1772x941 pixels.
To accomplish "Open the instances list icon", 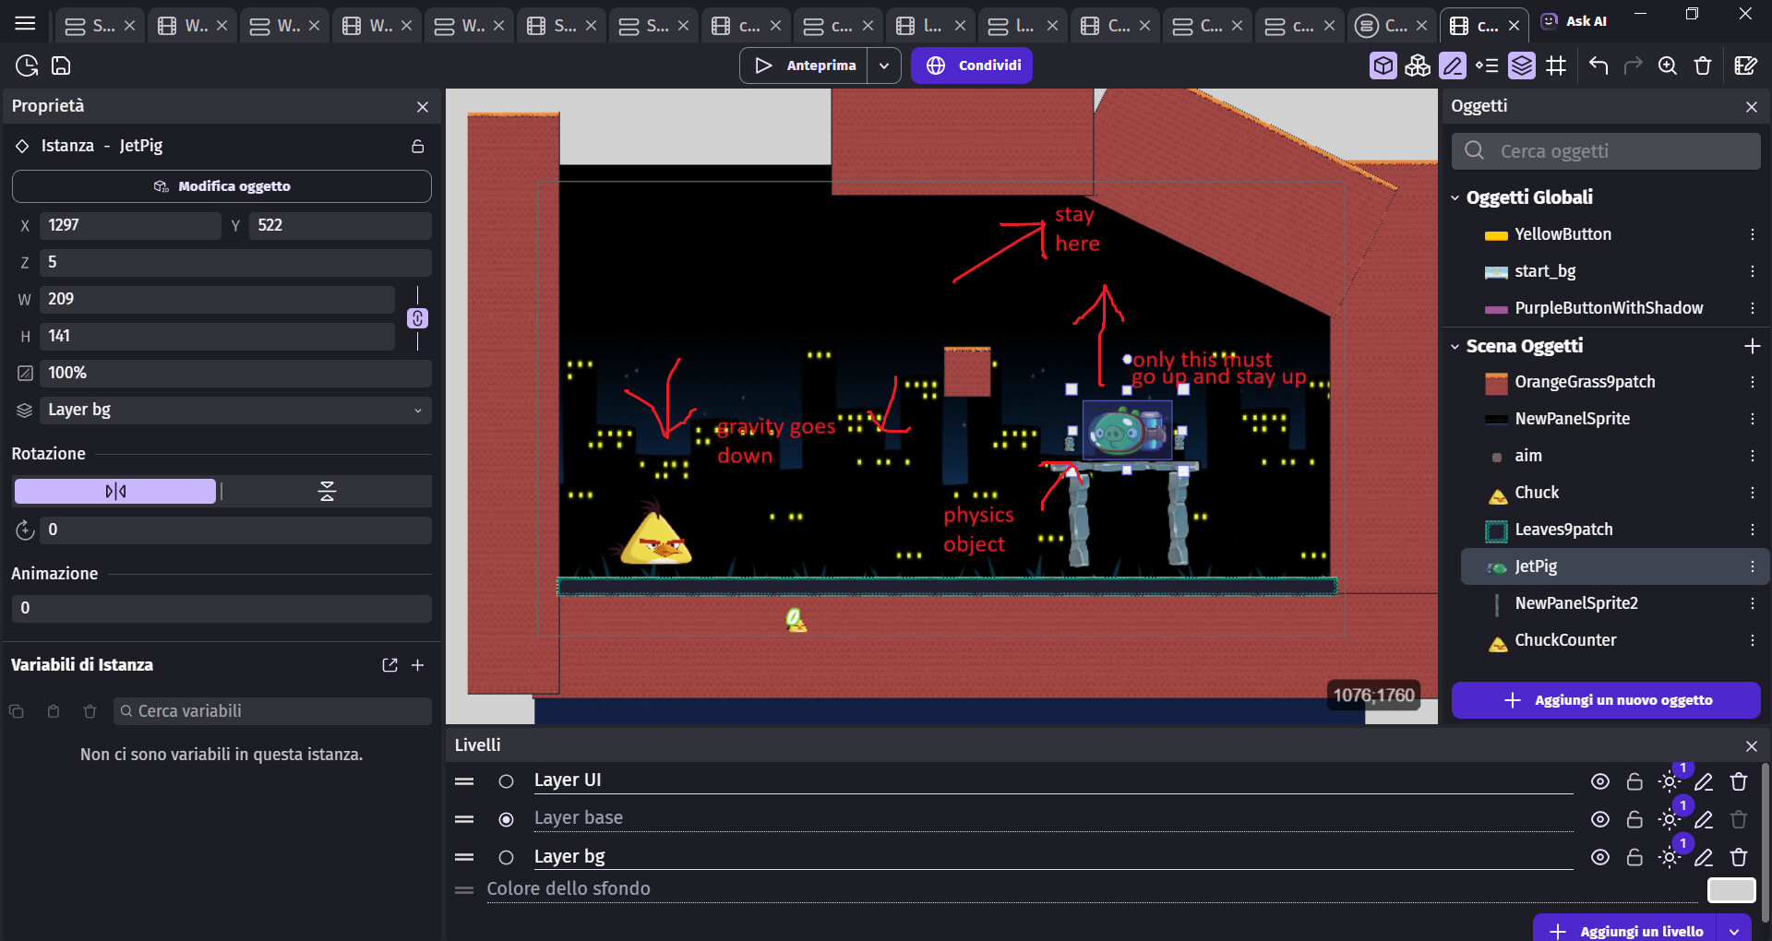I will coord(1487,66).
